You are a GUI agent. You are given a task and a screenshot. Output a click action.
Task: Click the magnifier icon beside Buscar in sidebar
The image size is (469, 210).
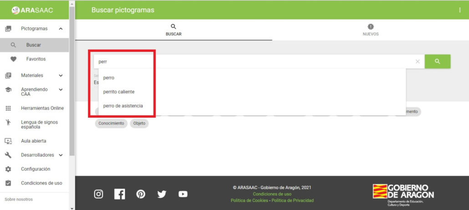click(x=13, y=45)
